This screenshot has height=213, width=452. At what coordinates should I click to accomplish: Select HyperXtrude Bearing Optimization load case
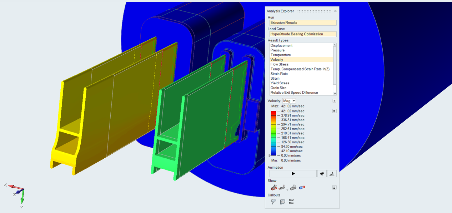coord(303,34)
